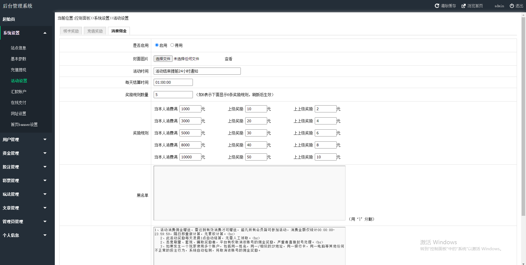Open 站点信息 in the sidebar
Image resolution: width=526 pixels, height=265 pixels.
[x=18, y=48]
